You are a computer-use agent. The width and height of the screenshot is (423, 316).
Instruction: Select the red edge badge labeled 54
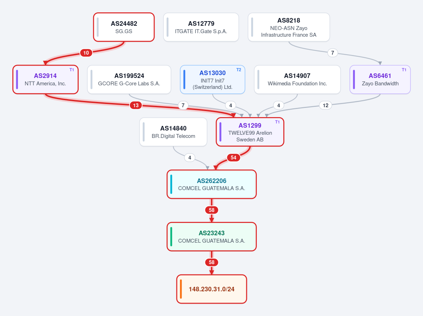(x=233, y=157)
